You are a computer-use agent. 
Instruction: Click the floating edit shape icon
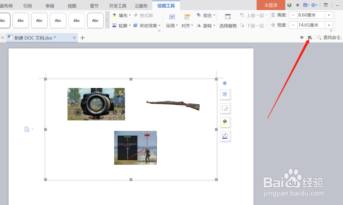tap(225, 108)
